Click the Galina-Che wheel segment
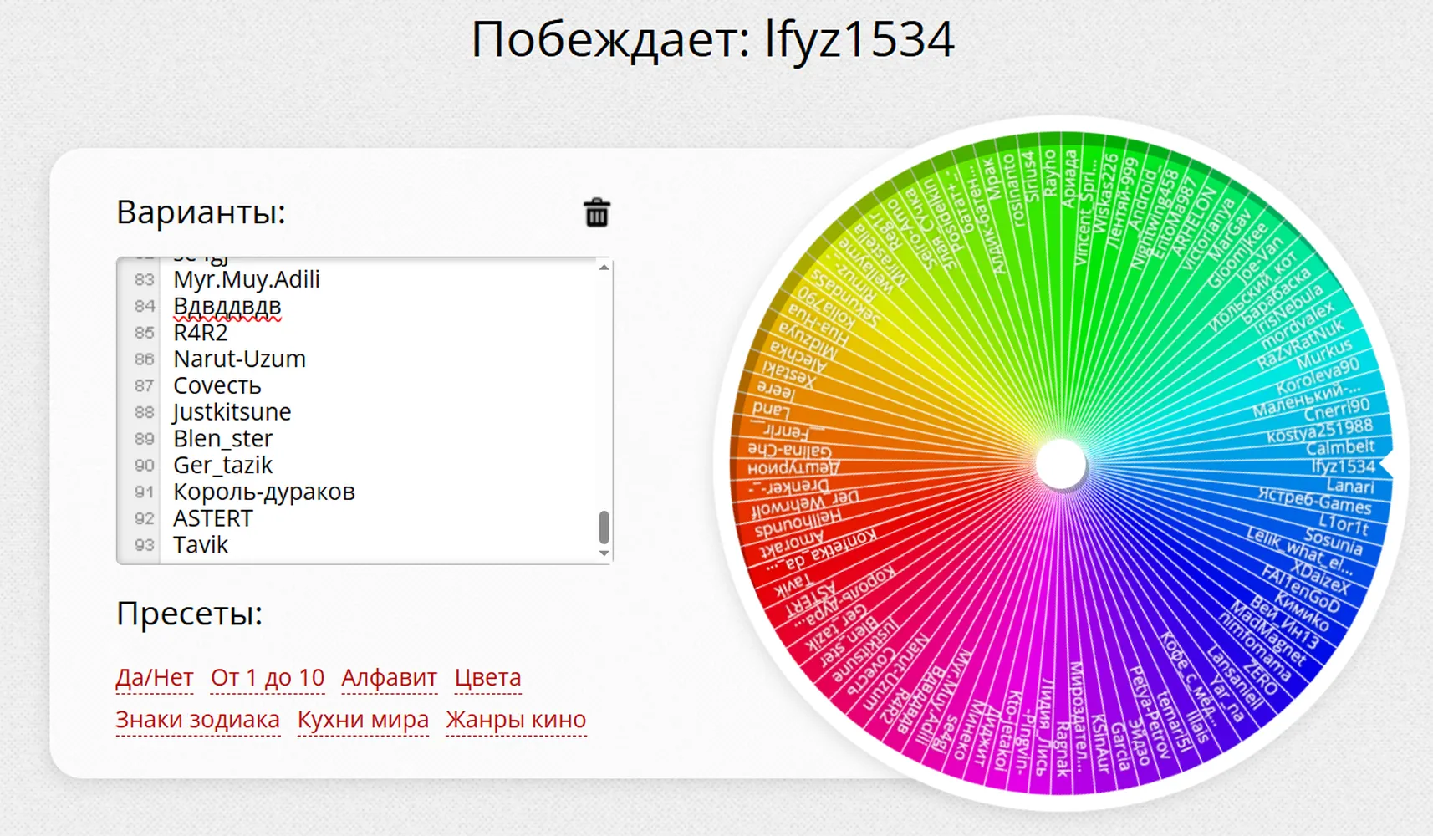This screenshot has height=836, width=1433. point(790,449)
